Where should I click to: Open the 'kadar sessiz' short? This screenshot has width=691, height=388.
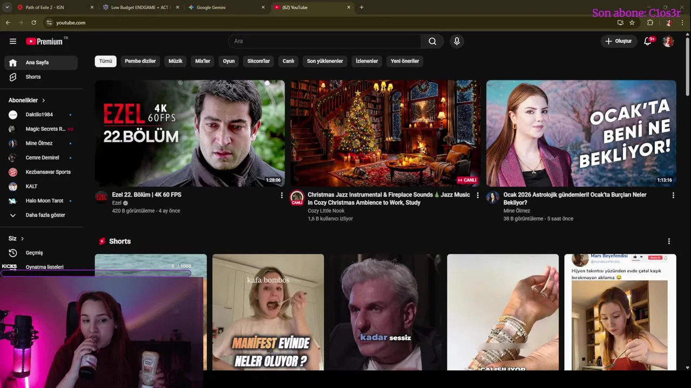(385, 313)
